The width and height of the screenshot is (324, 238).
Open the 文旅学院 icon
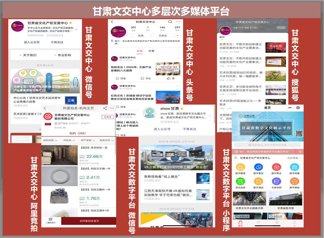[277, 181]
